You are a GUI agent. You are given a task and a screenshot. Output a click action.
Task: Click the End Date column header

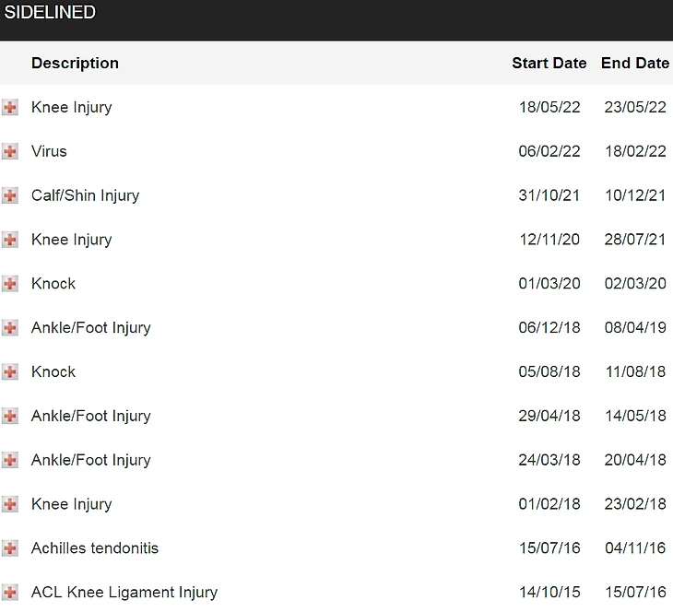click(x=635, y=63)
